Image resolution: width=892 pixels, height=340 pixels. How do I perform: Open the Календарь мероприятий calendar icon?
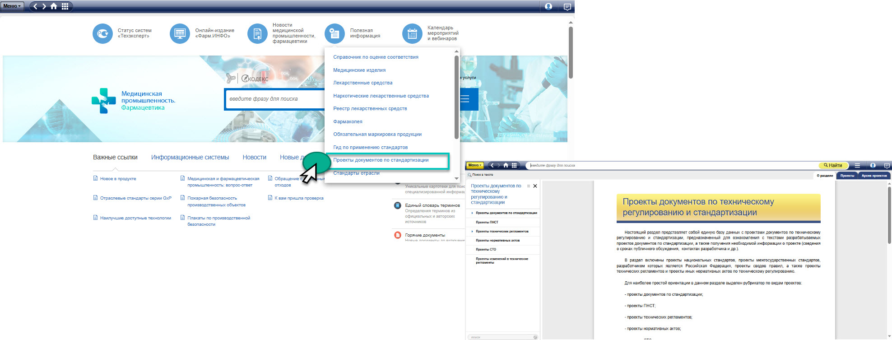[x=412, y=34]
